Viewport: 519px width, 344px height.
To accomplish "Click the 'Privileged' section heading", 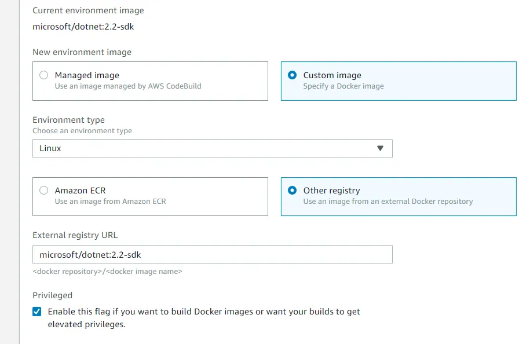I will pyautogui.click(x=52, y=295).
